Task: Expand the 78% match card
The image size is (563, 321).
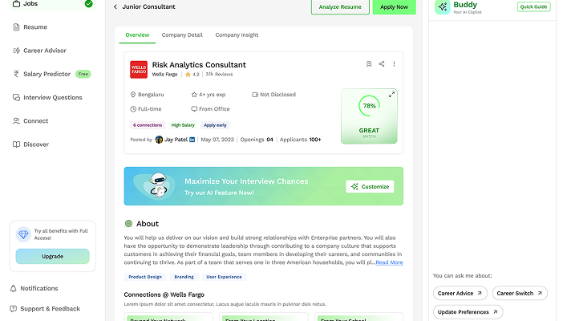Action: pos(391,95)
